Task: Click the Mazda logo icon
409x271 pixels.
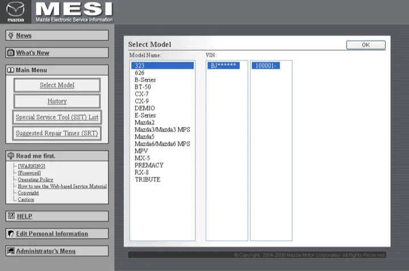Action: (x=15, y=12)
